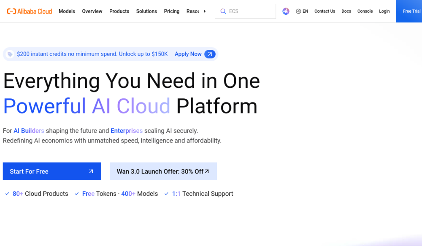This screenshot has height=246, width=422.
Task: Click the search magnifier icon
Action: coord(223,11)
